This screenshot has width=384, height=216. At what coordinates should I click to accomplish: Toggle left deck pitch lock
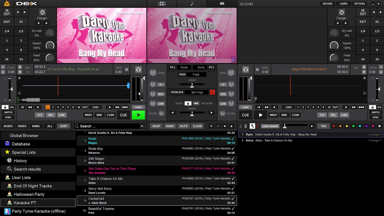5,107
